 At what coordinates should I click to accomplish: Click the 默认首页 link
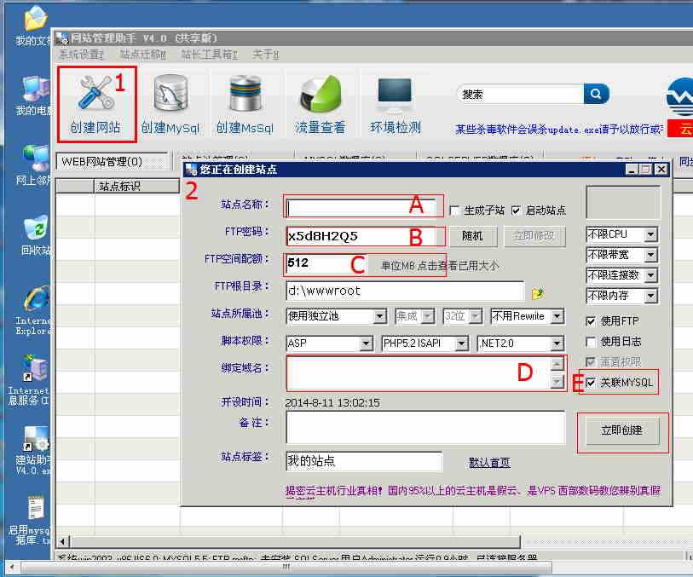tap(489, 463)
